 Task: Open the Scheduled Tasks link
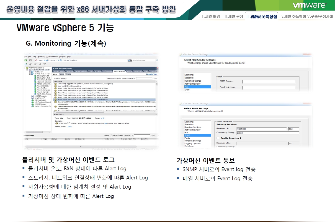pos(151,74)
